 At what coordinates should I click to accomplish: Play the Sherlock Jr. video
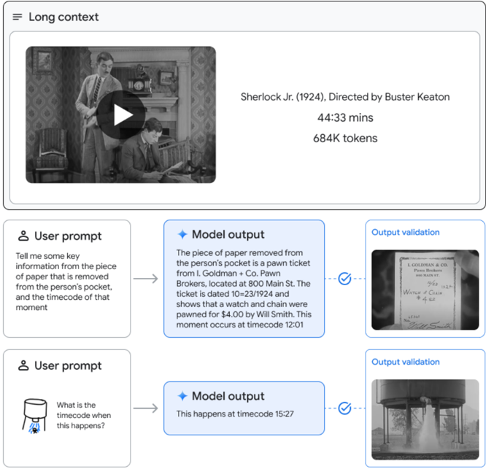point(122,115)
